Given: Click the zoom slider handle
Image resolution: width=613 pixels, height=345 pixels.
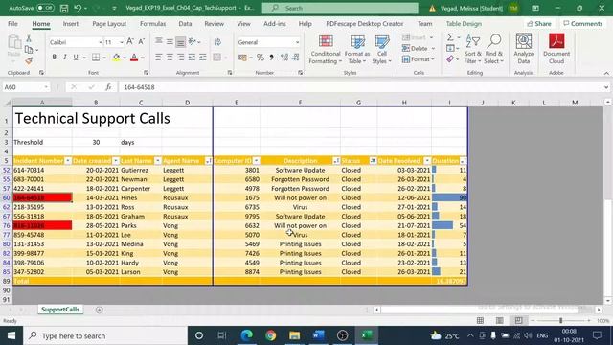Looking at the screenshot, I should coord(560,321).
